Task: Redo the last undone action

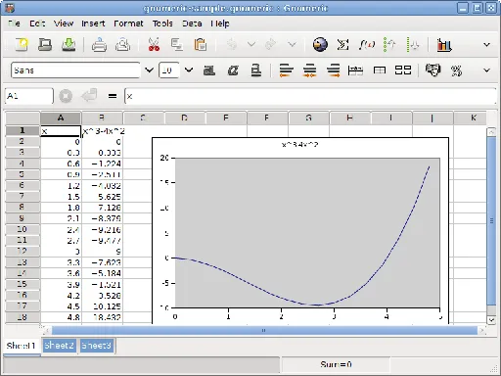Action: tap(271, 44)
